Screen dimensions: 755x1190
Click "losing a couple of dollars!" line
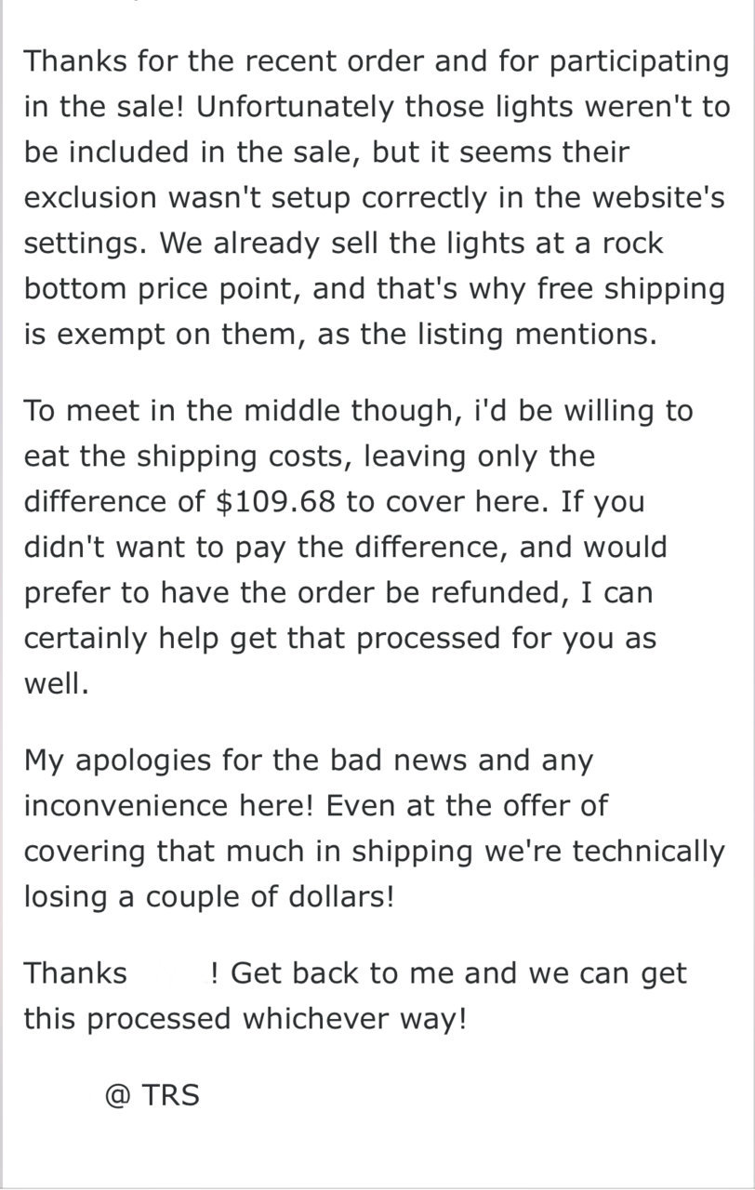tap(209, 897)
